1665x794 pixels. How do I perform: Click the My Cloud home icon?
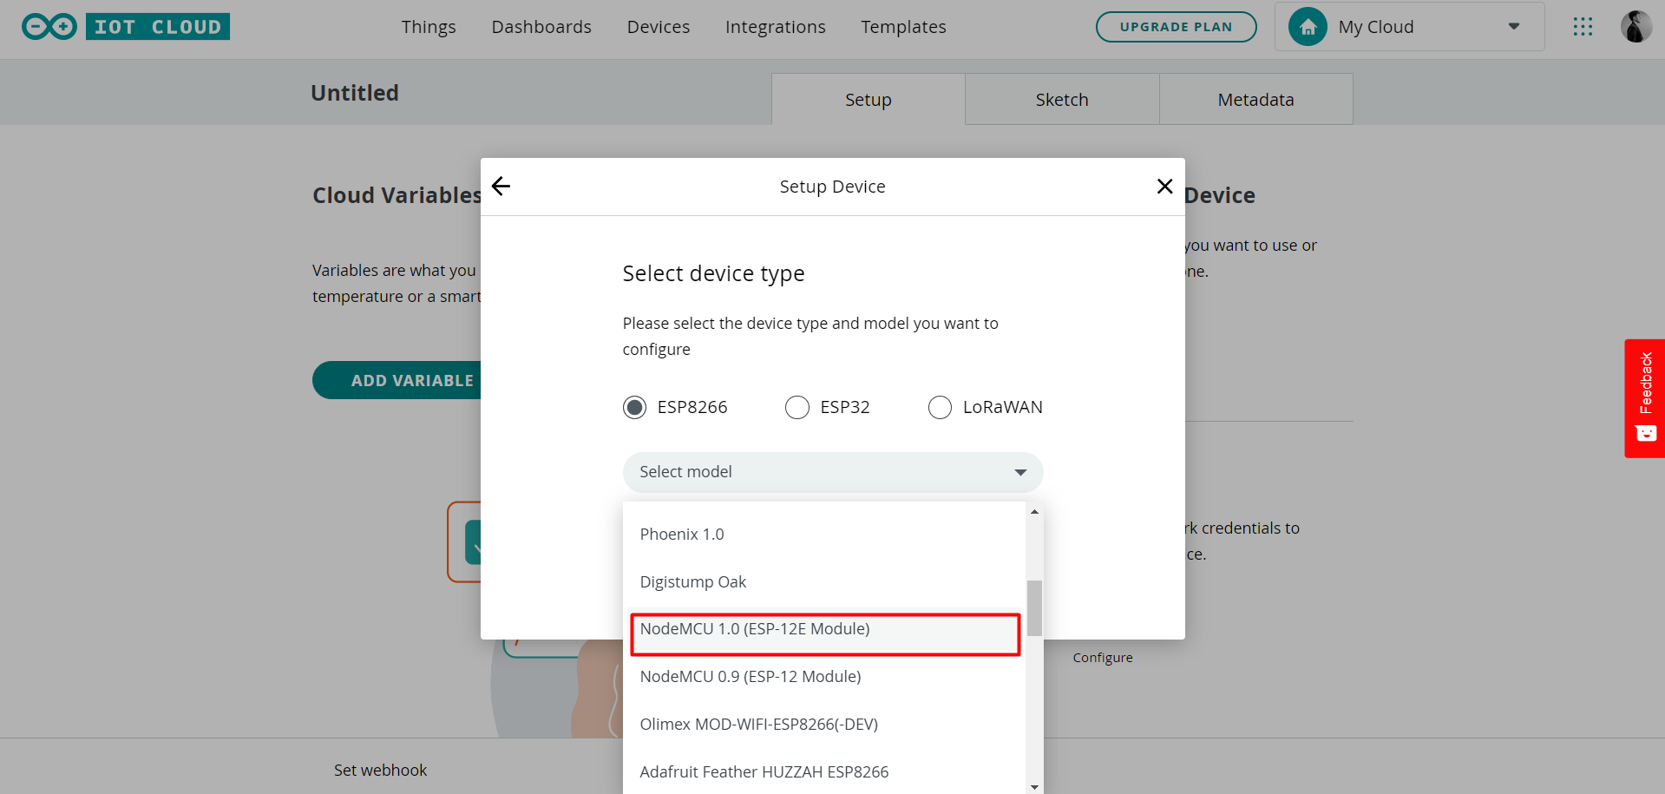(x=1308, y=27)
